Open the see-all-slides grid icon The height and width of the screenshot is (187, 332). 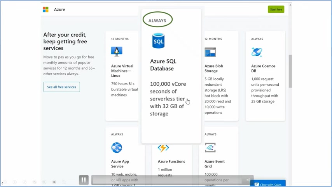coord(34,182)
